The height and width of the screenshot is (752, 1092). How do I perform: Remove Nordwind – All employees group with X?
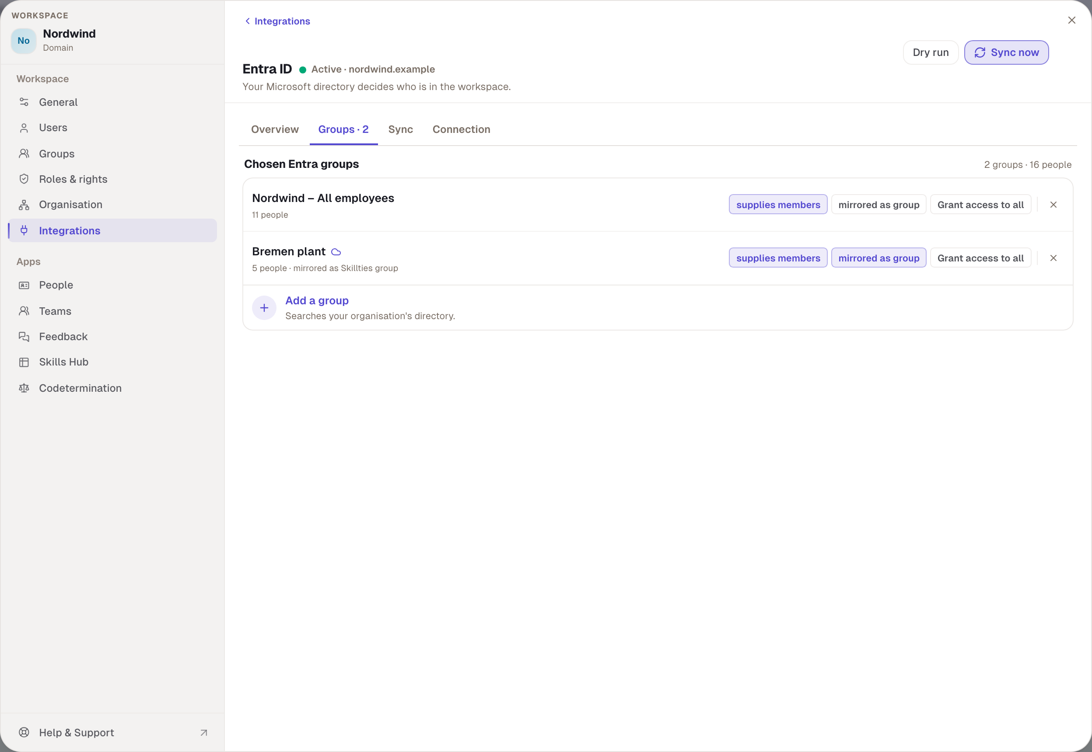(x=1053, y=205)
